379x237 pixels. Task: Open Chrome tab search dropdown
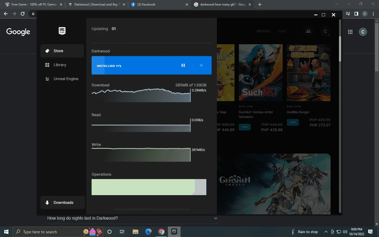[336, 4]
